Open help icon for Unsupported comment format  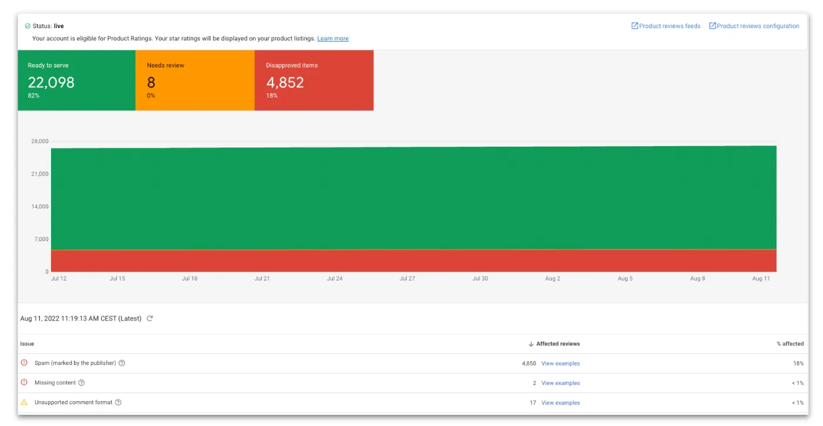[x=118, y=403]
